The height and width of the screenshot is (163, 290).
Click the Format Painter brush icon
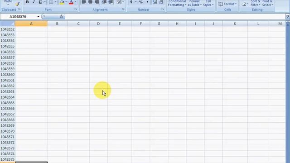coord(17,4)
